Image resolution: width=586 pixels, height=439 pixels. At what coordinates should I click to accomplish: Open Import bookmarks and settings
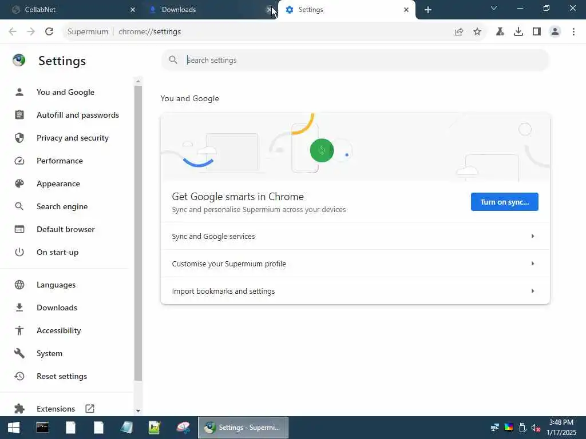point(355,291)
